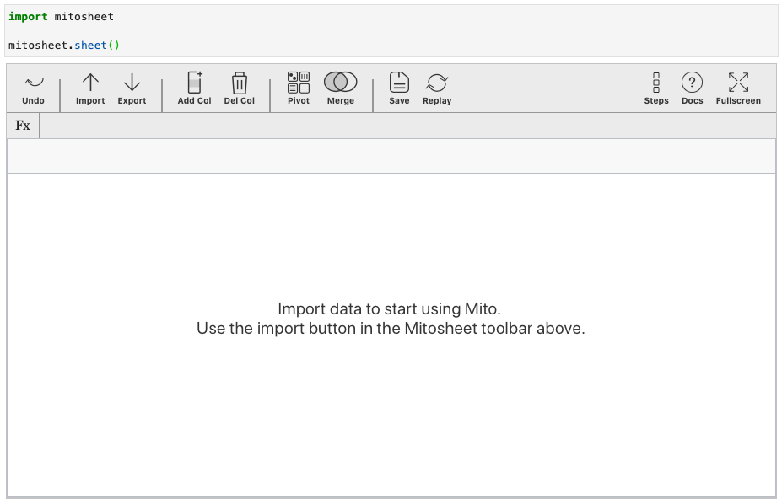Click the Save analysis icon
Viewport: 782px width, 504px height.
point(399,83)
